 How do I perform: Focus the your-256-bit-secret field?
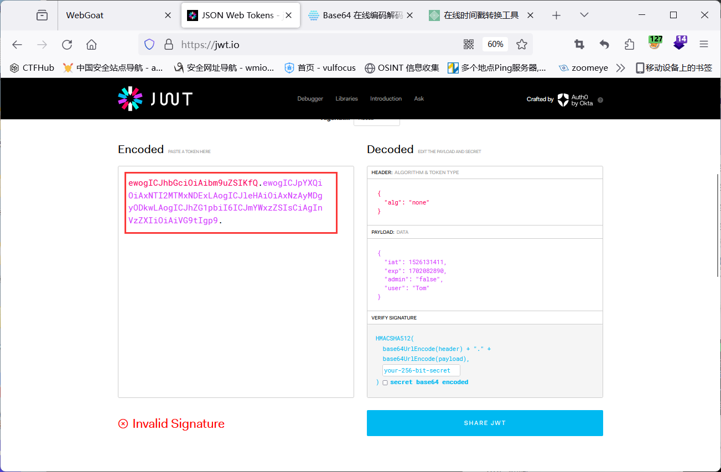(x=421, y=370)
